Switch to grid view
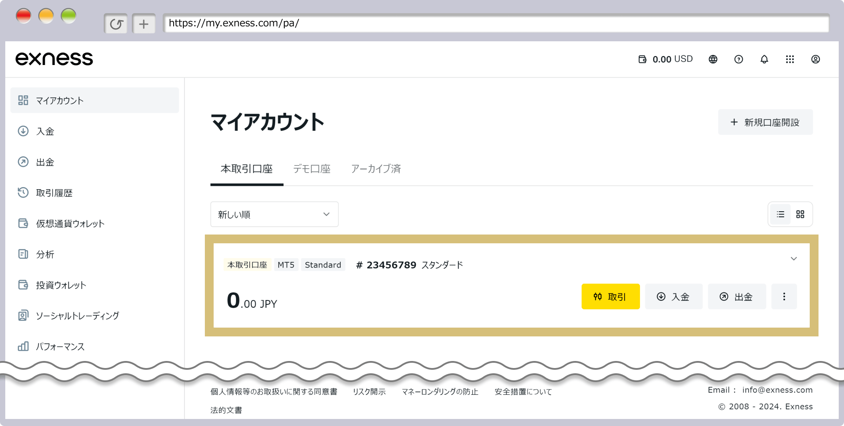Viewport: 844px width, 426px height. click(x=800, y=214)
